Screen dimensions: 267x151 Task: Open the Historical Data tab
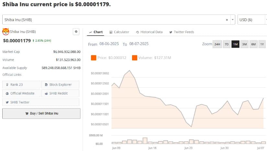coord(149,32)
